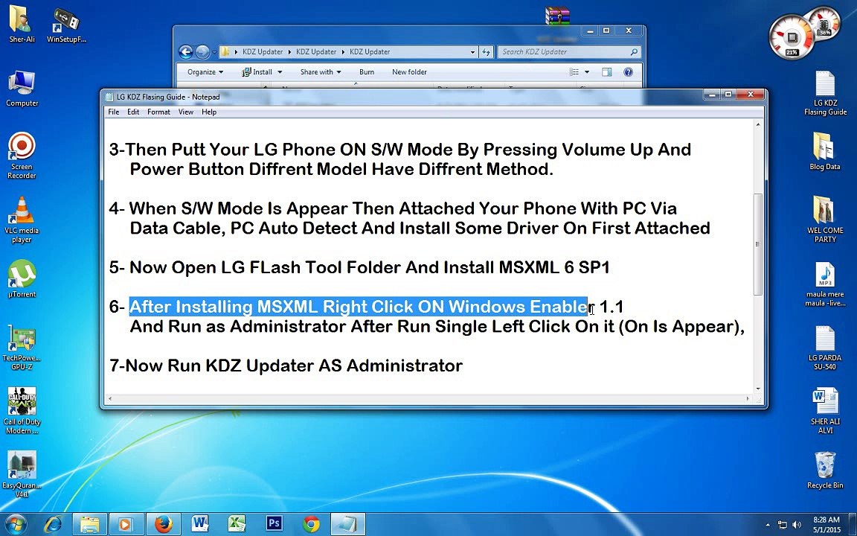Open Microsoft Excel from the taskbar
Viewport: 857px width, 536px height.
237,524
